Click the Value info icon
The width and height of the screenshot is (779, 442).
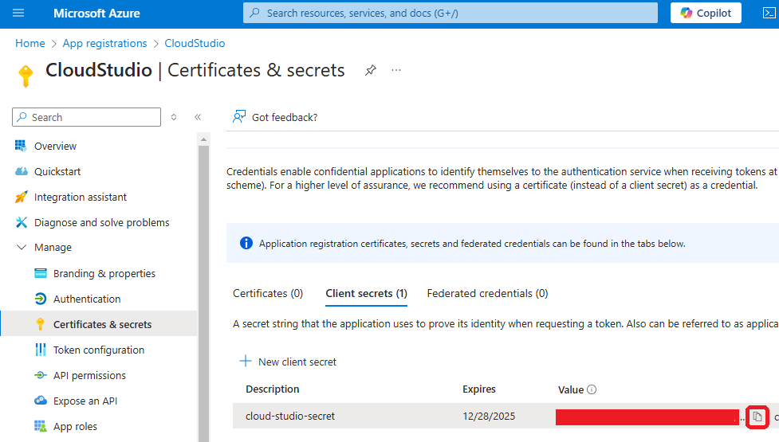[592, 390]
